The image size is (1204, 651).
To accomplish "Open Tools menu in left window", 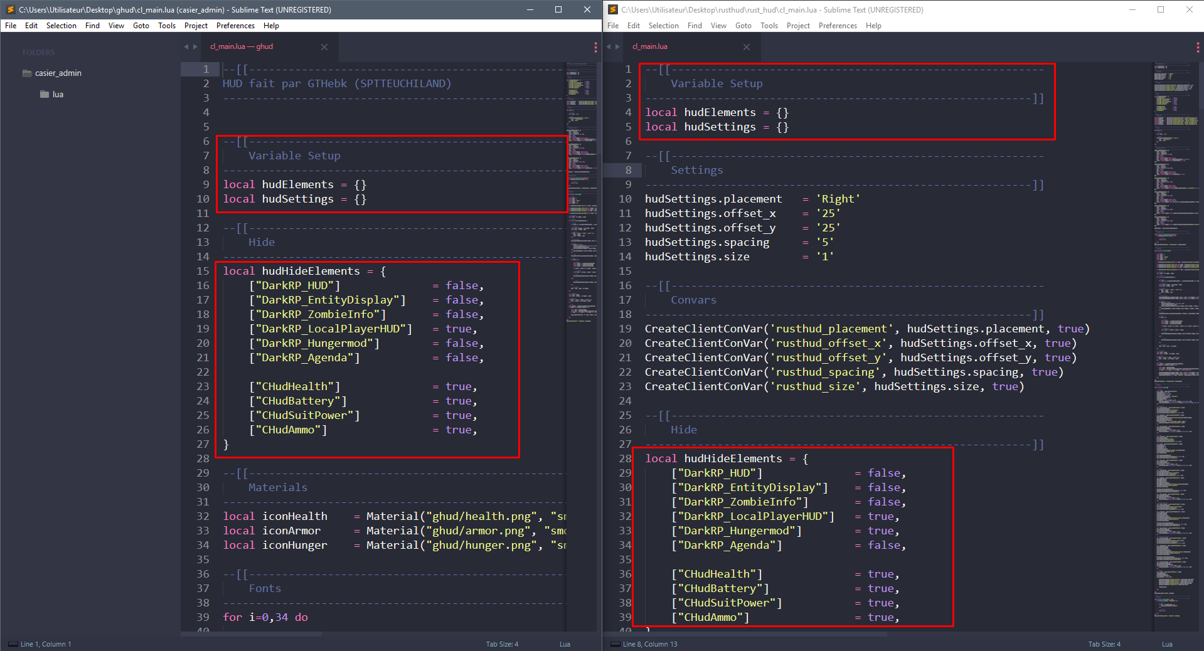I will click(167, 26).
